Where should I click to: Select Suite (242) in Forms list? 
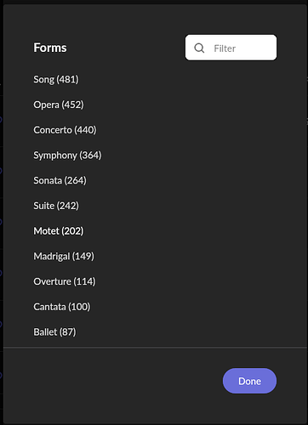56,206
